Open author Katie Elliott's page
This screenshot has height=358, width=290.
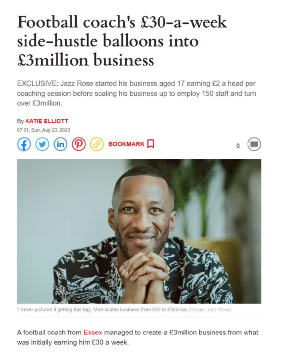[x=47, y=121]
